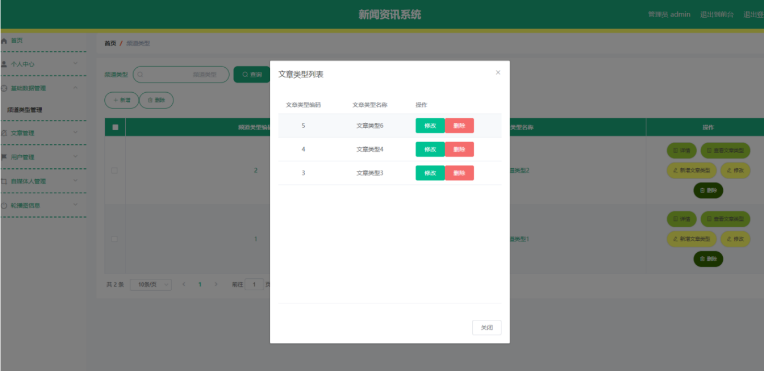Screen dimensions: 765x371
Task: Click the home icon beside 首页 in sidebar
Action: 4,40
